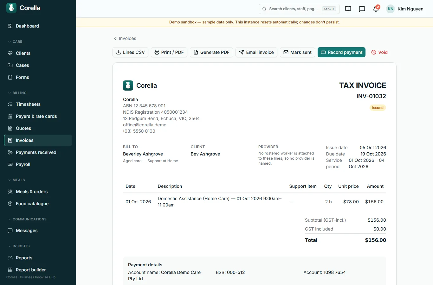
Task: Open the documentation book icon
Action: coord(348,9)
